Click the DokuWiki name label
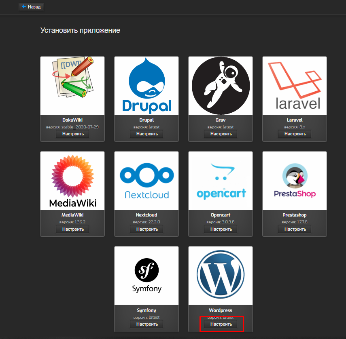The width and height of the screenshot is (346, 339). [72, 120]
